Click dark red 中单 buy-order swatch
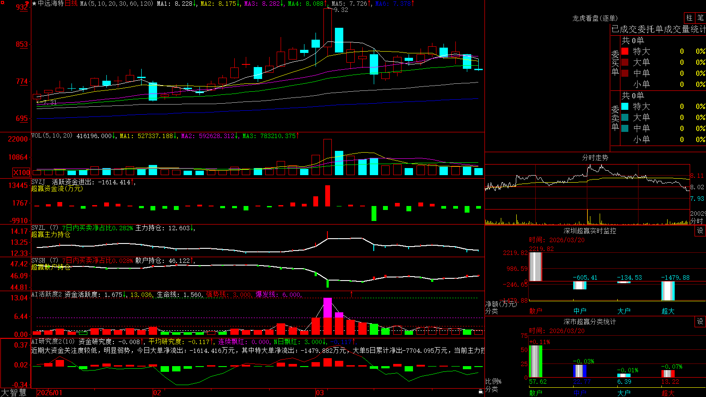Image resolution: width=706 pixels, height=397 pixels. [x=625, y=73]
